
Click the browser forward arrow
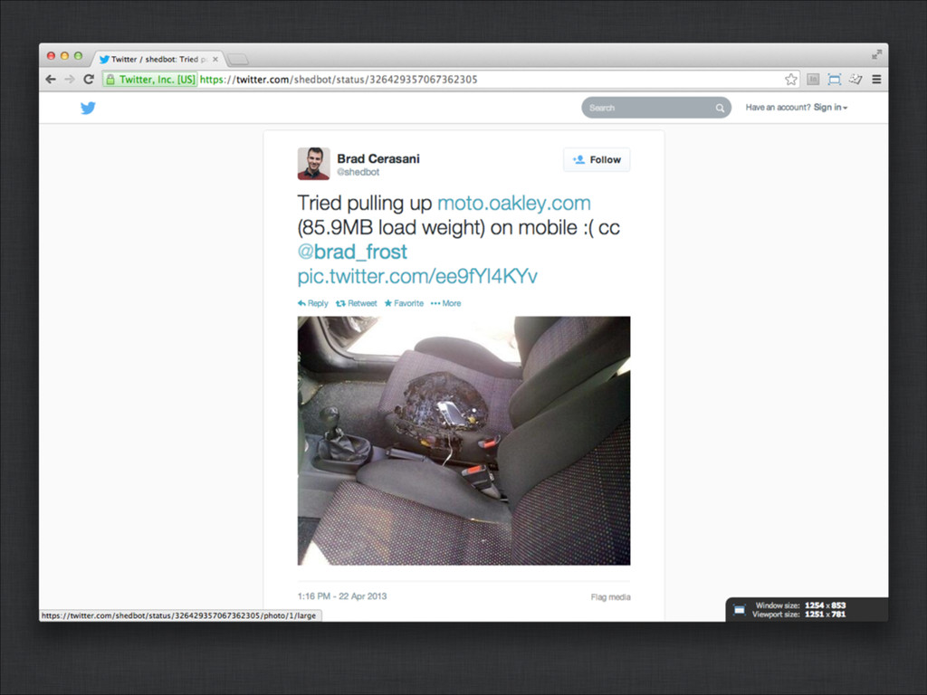70,80
